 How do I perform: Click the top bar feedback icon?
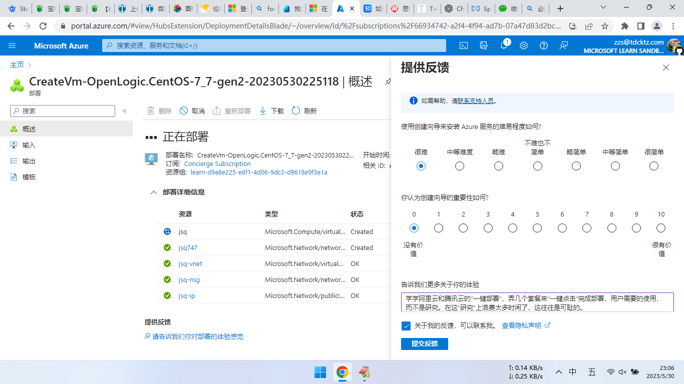(x=564, y=45)
